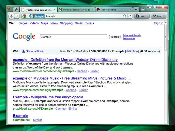Click the Sign in link
175x131 pixels.
(159, 23)
